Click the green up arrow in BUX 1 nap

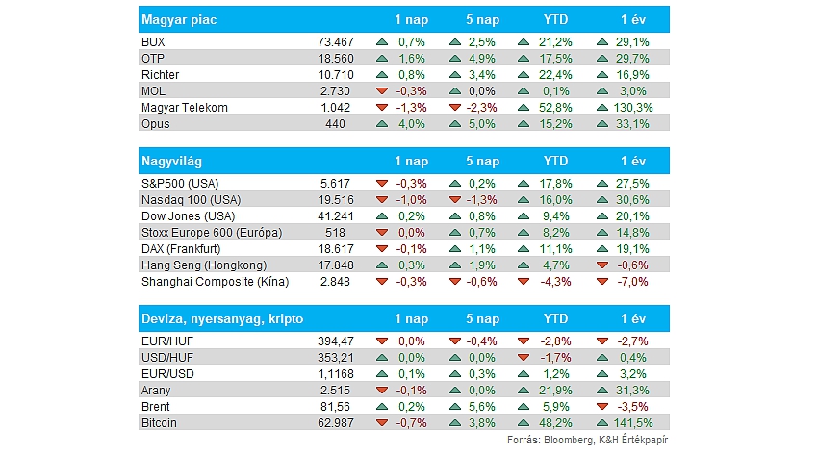[382, 42]
